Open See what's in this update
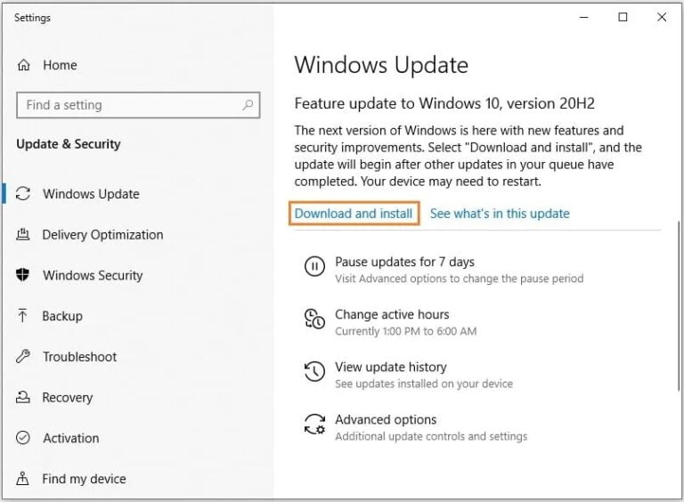 [500, 214]
